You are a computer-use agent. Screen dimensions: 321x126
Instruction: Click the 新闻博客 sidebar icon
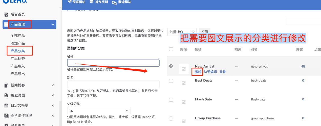pos(6,85)
